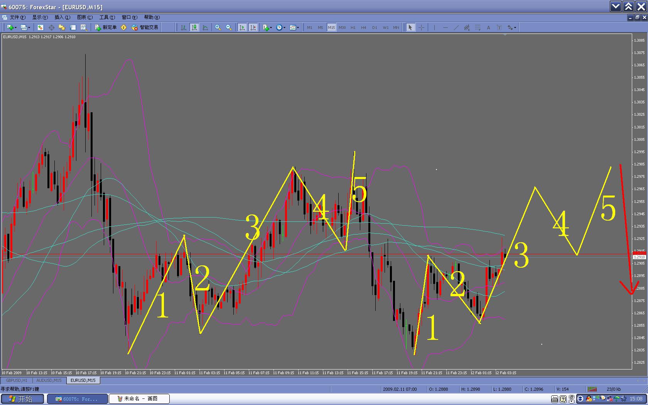Select the equidistant channel tool
The height and width of the screenshot is (405, 648).
click(x=467, y=27)
